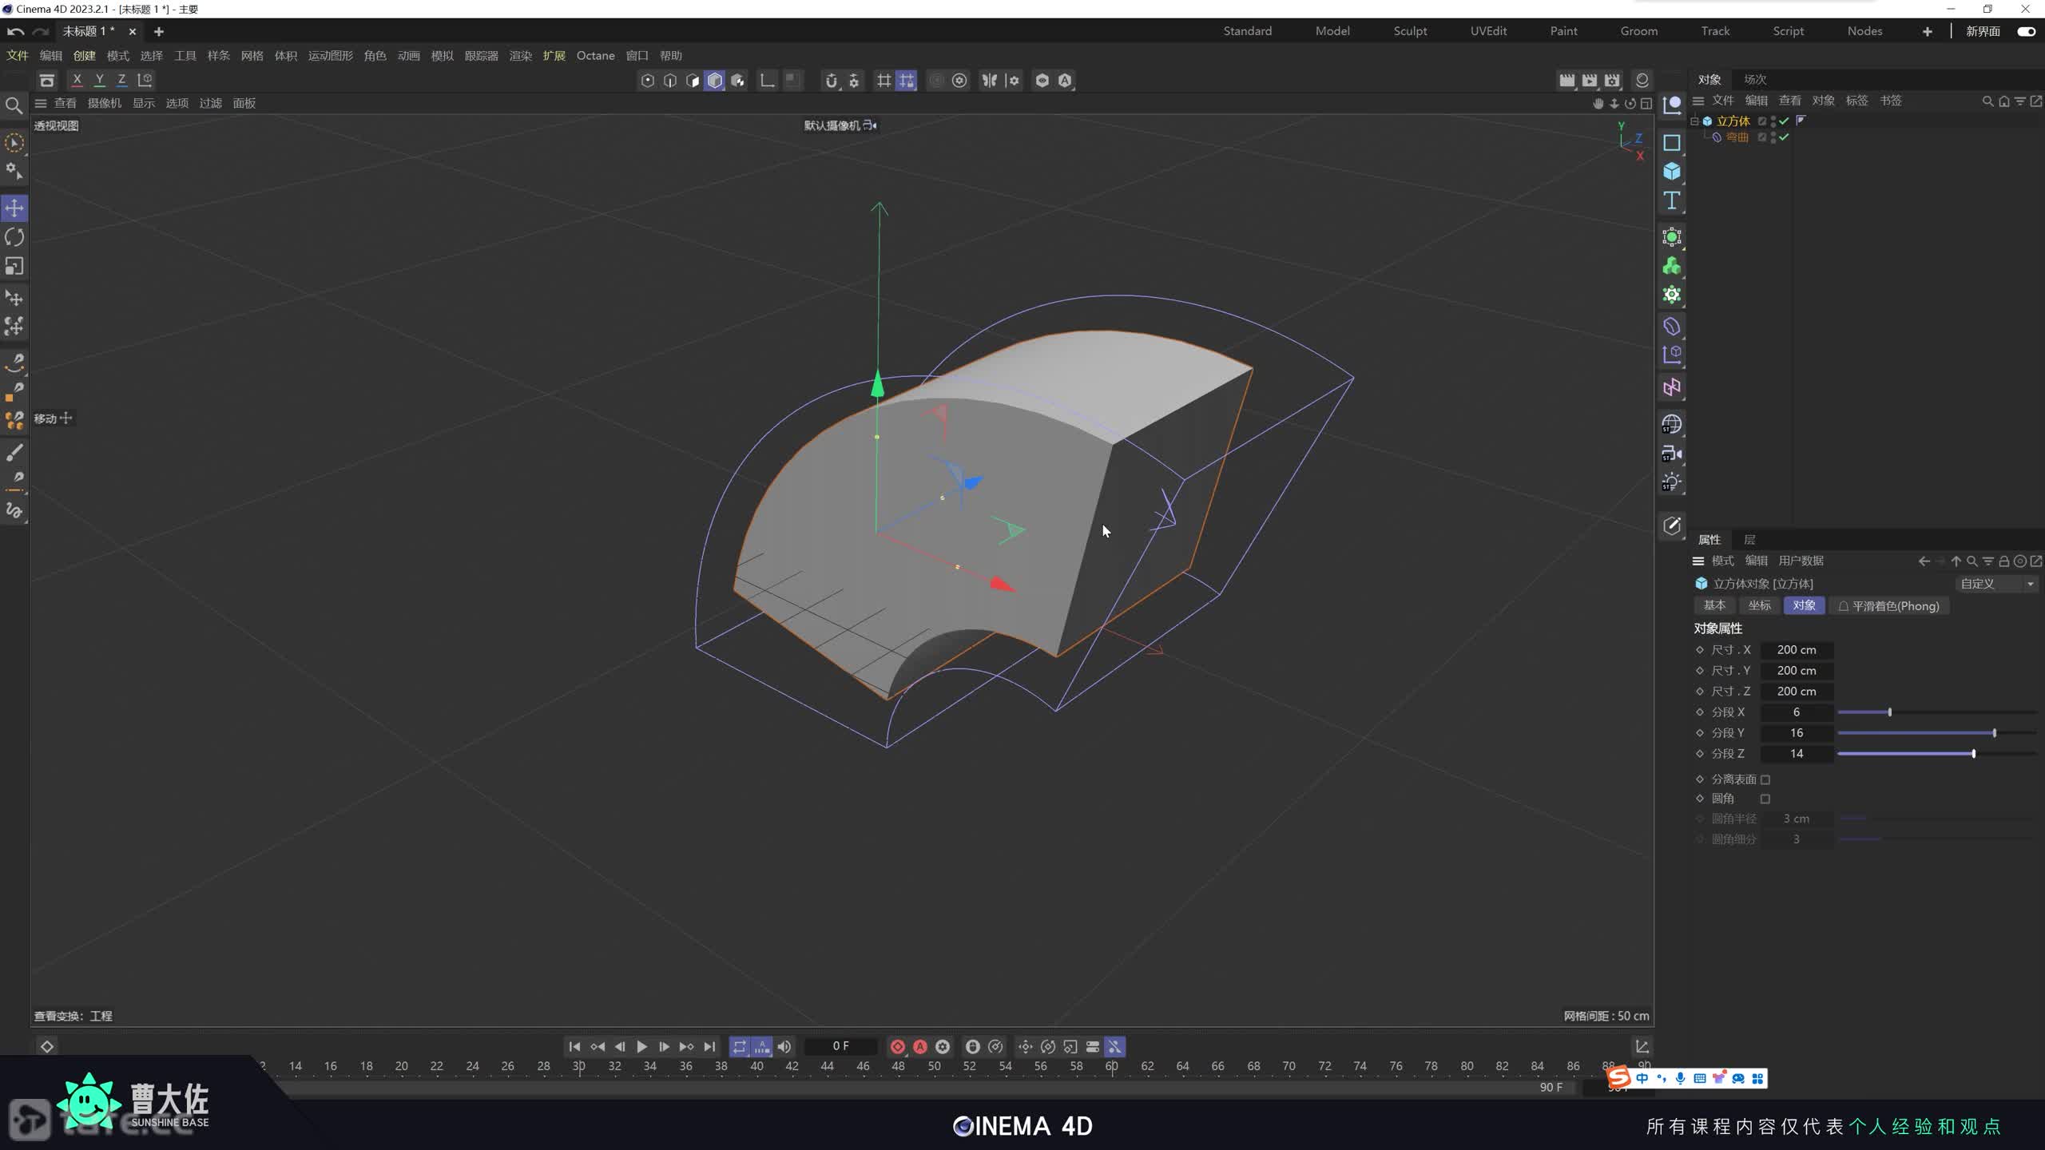This screenshot has height=1150, width=2045.
Task: Click the record active objects button
Action: [x=897, y=1046]
